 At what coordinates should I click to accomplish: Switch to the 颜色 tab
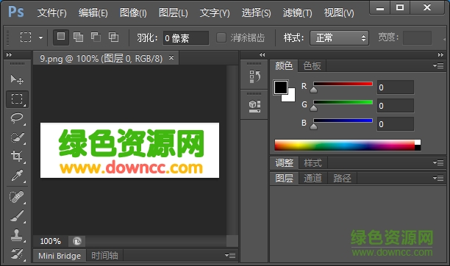(x=284, y=66)
